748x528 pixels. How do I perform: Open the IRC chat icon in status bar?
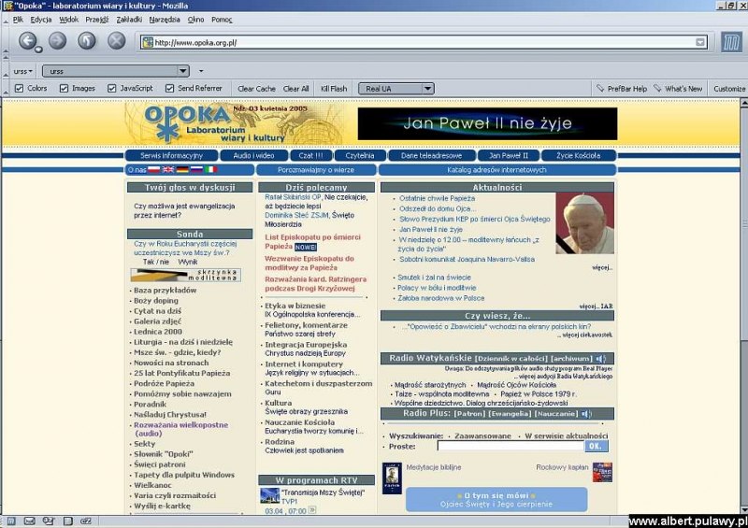(x=86, y=521)
